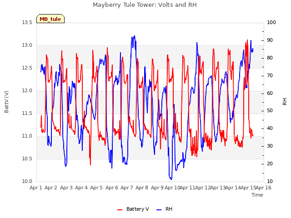Image resolution: width=291 pixels, height=218 pixels.
Task: Click the right-side RH axis title
Action: tap(285, 102)
